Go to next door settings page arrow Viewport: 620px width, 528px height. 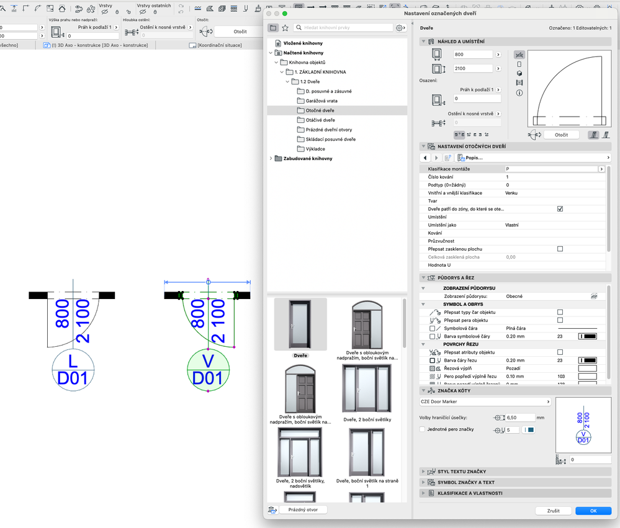[x=436, y=158]
